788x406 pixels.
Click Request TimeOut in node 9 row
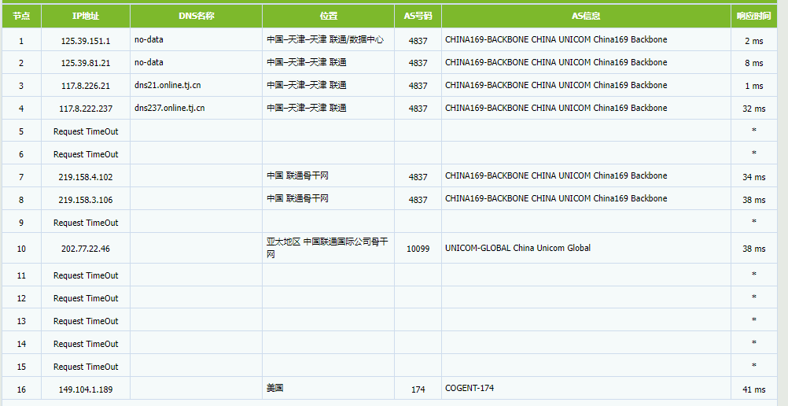click(x=86, y=223)
